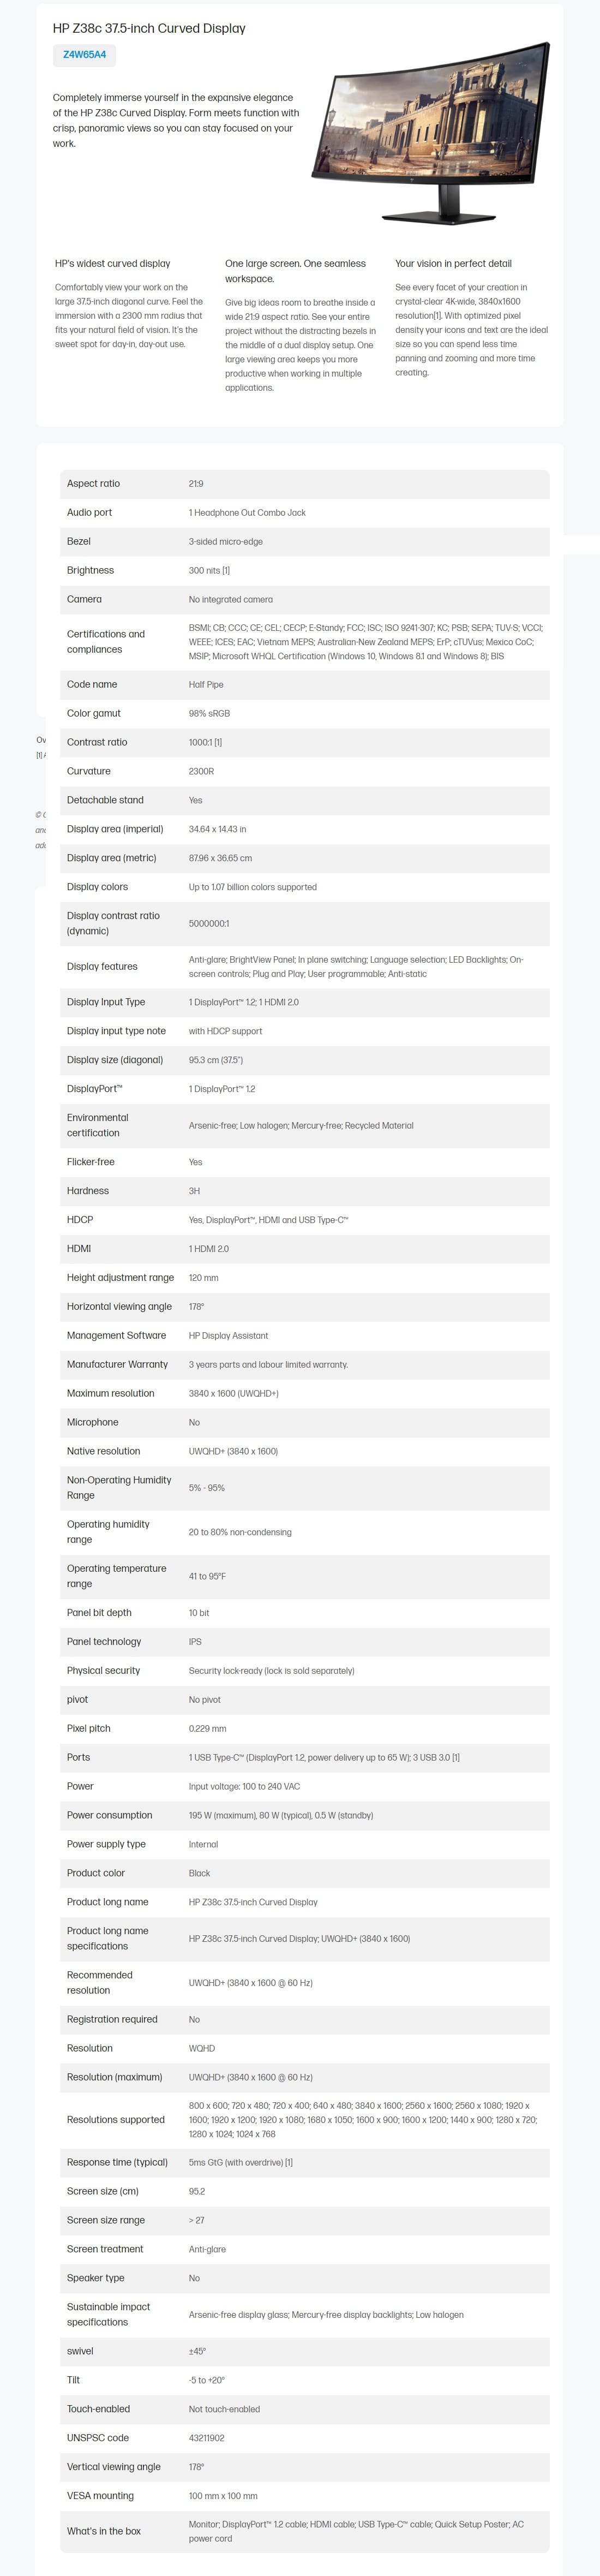
Task: Click the Certifications and compliances label
Action: click(106, 642)
